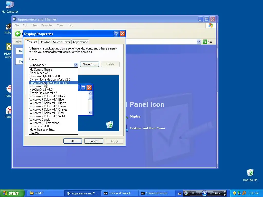Select the Recycle Bin desktop icon
Screen dimensions: 263x197
point(250,175)
